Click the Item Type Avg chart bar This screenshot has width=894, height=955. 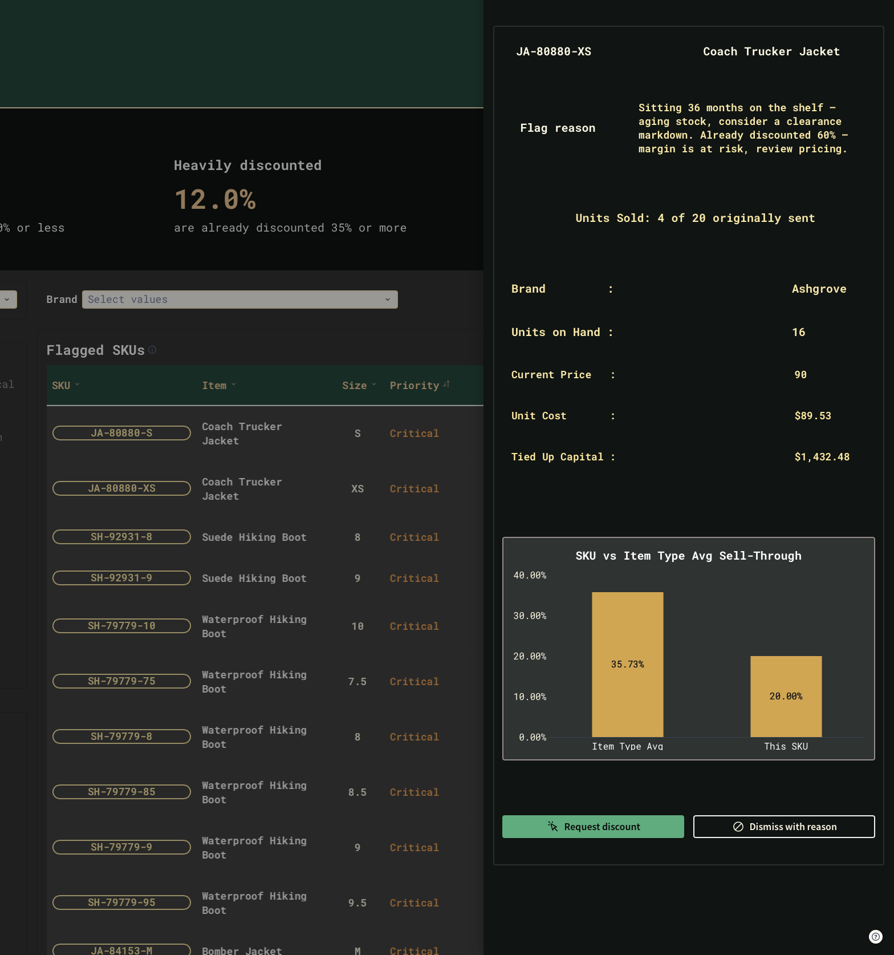click(628, 665)
